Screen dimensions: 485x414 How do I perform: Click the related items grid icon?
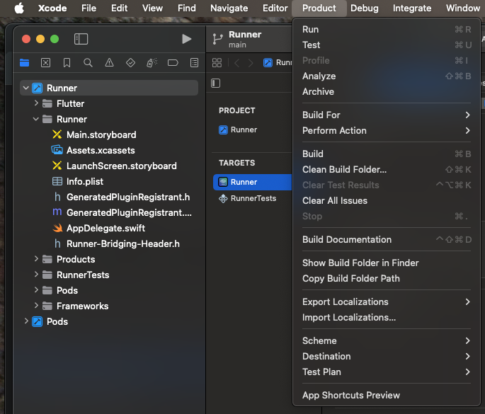click(x=217, y=63)
